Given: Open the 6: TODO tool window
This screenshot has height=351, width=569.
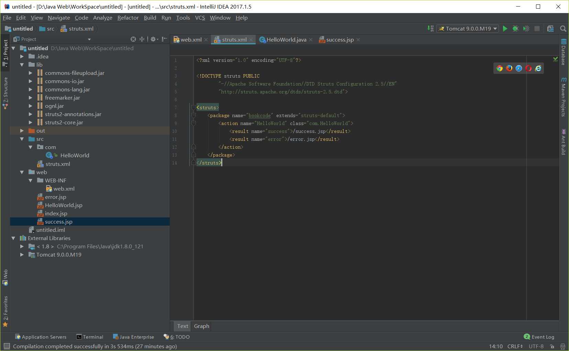Looking at the screenshot, I should click(177, 337).
